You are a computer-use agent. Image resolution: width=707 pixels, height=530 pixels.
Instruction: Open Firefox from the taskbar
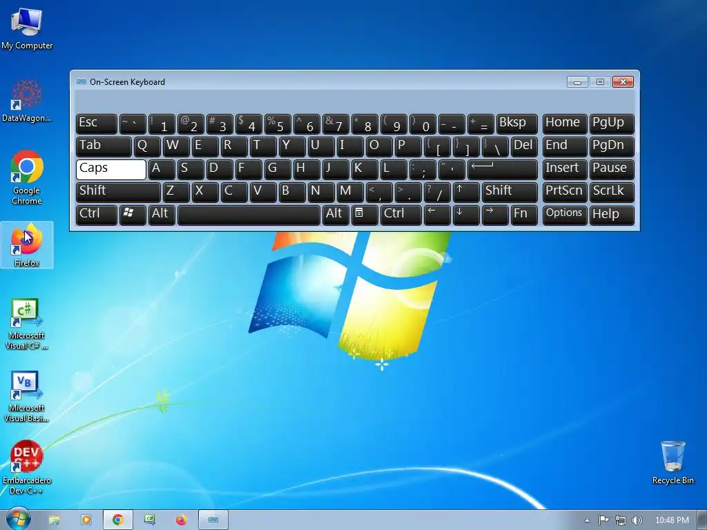[182, 520]
